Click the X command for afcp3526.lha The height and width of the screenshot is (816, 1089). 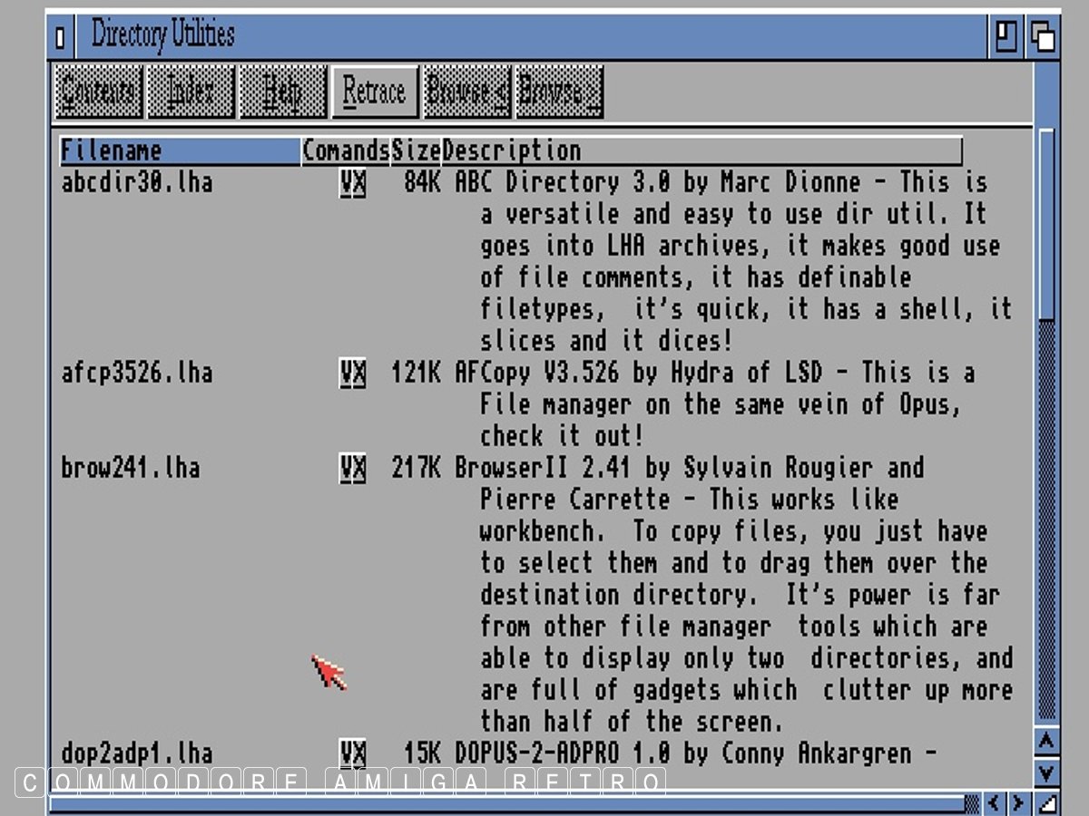[x=359, y=374]
